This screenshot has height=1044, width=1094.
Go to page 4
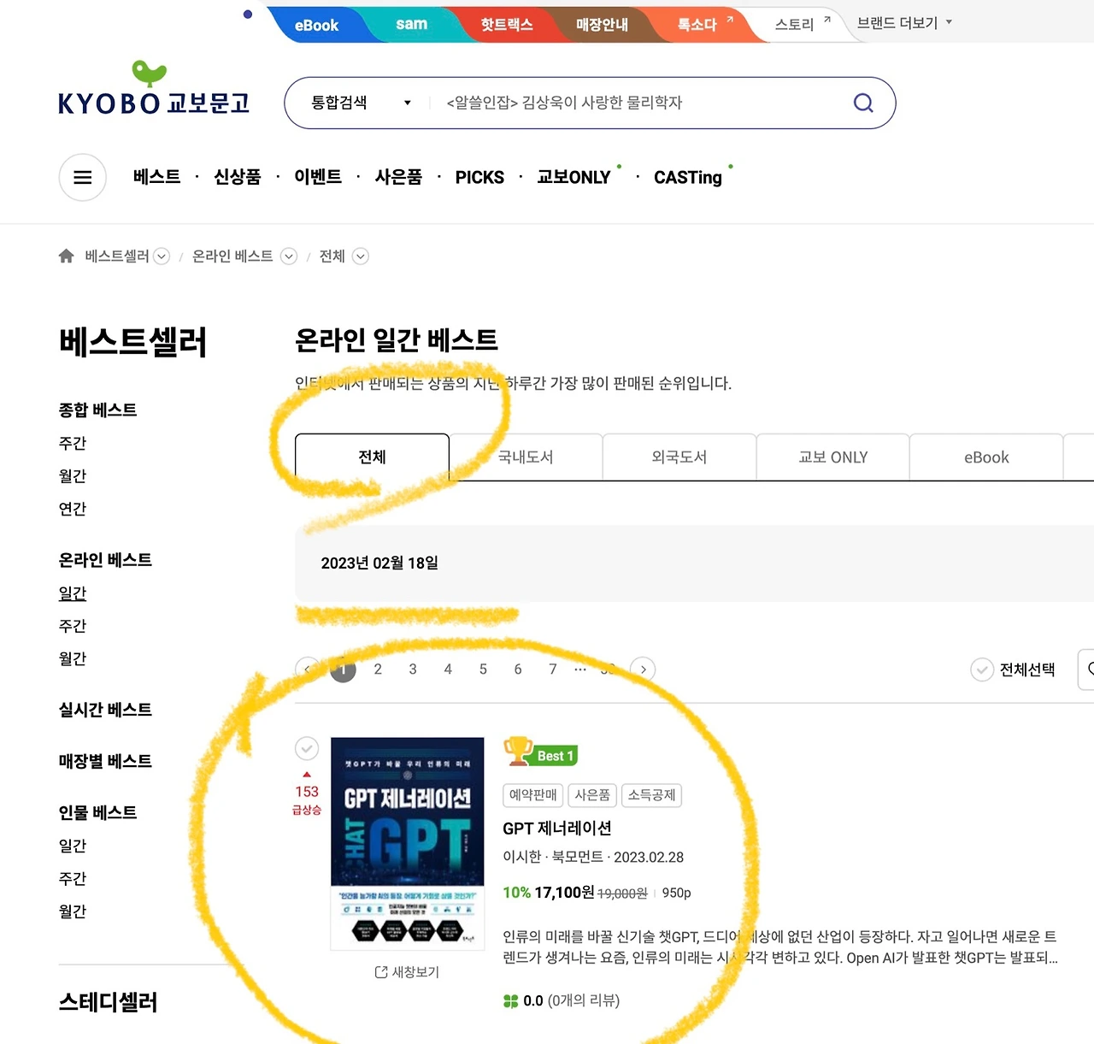(448, 669)
